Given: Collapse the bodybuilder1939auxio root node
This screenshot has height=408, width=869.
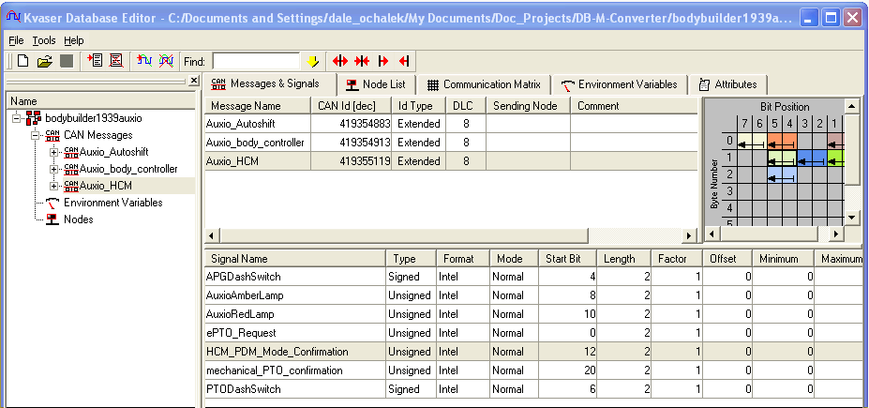Looking at the screenshot, I should [x=16, y=118].
